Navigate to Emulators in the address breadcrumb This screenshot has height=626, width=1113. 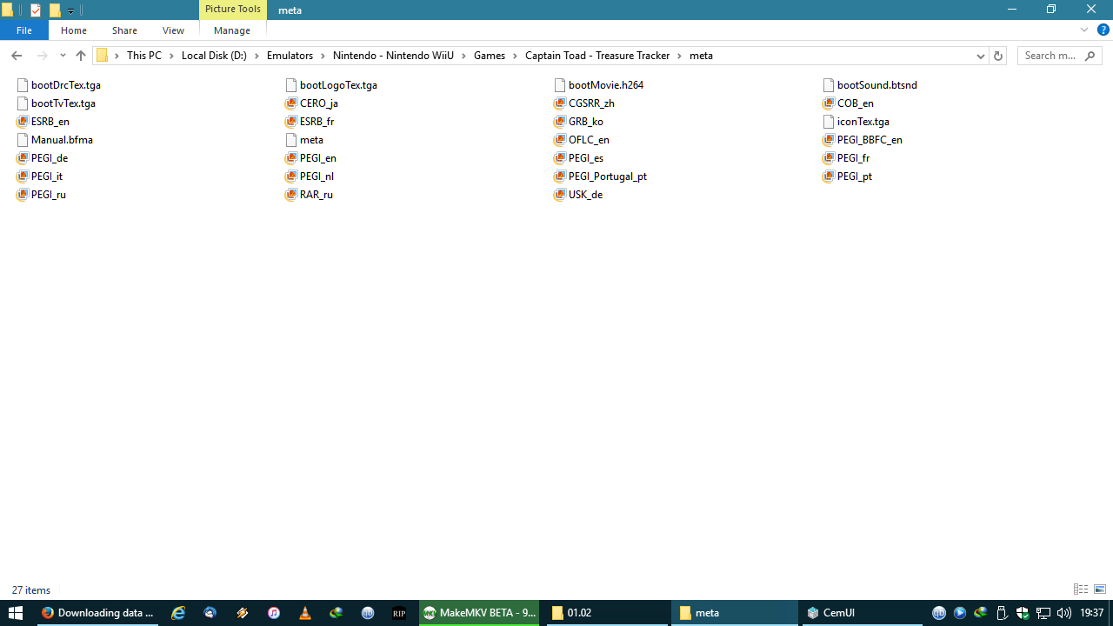pos(290,56)
